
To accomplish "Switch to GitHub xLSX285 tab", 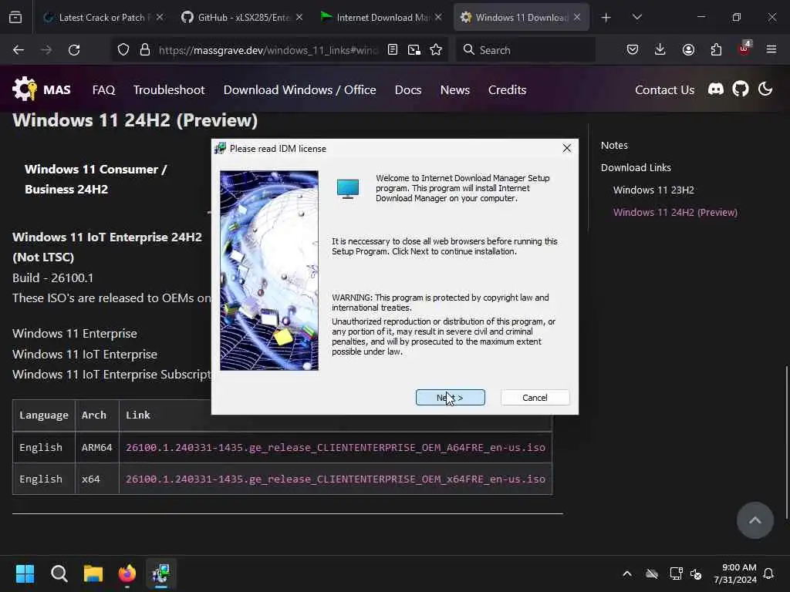I will tap(243, 18).
